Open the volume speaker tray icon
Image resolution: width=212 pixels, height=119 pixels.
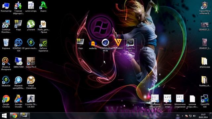pos(194,116)
